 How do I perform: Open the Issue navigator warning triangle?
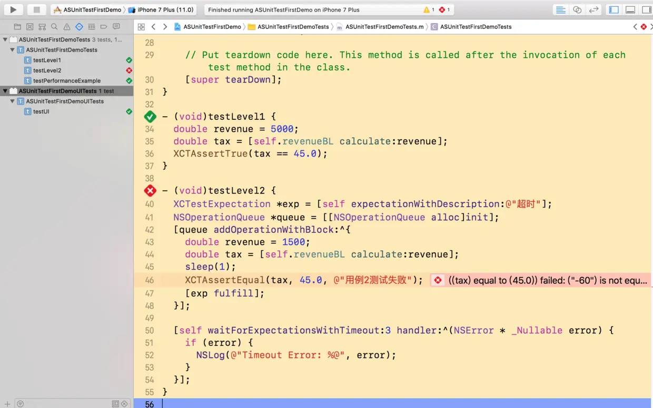[67, 27]
